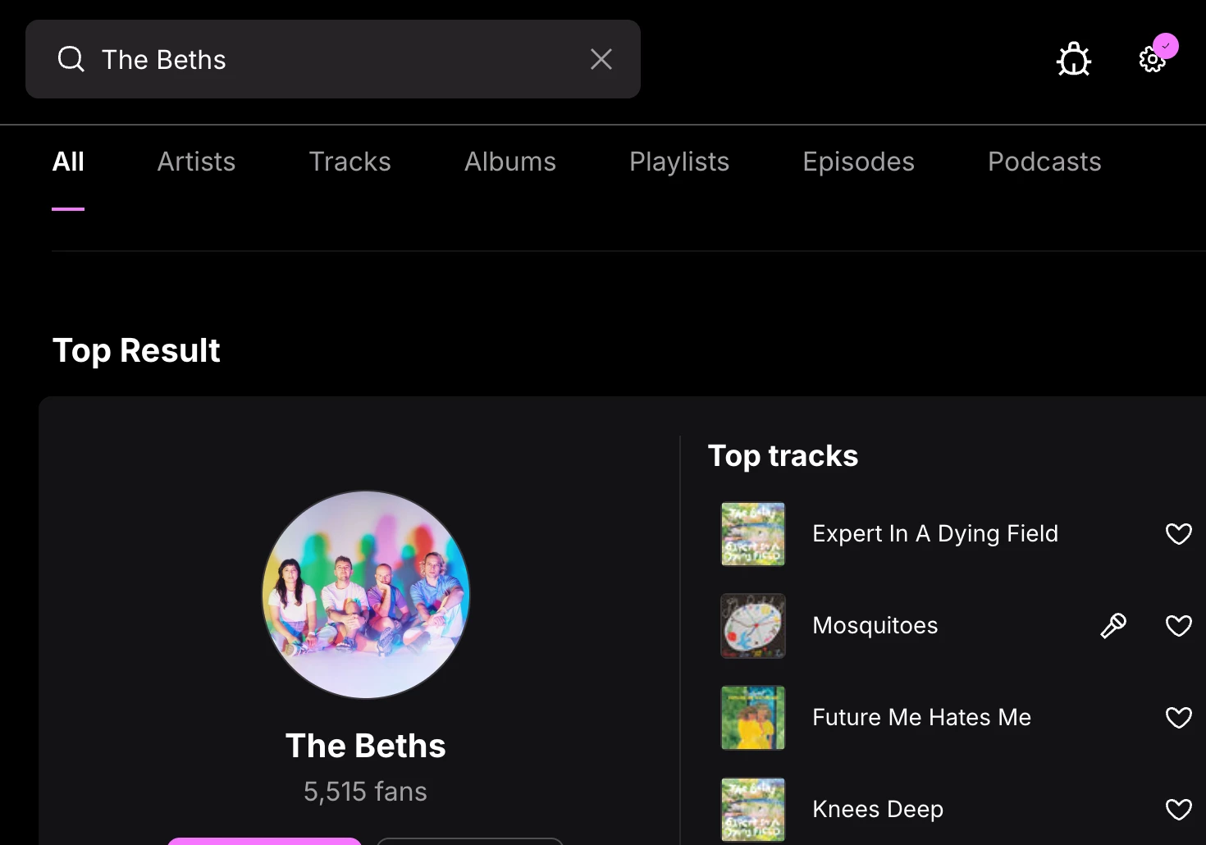Go to the Playlists tab
This screenshot has width=1206, height=845.
click(x=679, y=162)
